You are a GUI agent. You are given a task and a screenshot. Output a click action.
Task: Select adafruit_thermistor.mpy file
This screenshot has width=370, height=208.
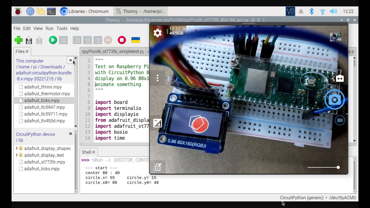(47, 94)
